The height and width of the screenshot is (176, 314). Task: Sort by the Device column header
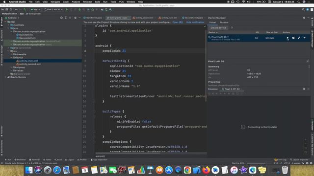coord(212,32)
